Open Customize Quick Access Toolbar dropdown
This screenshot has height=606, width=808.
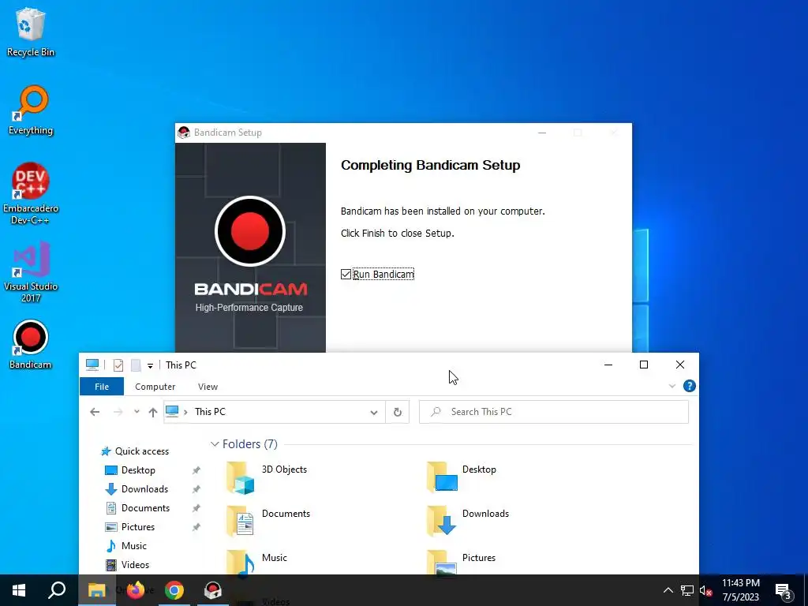click(150, 366)
